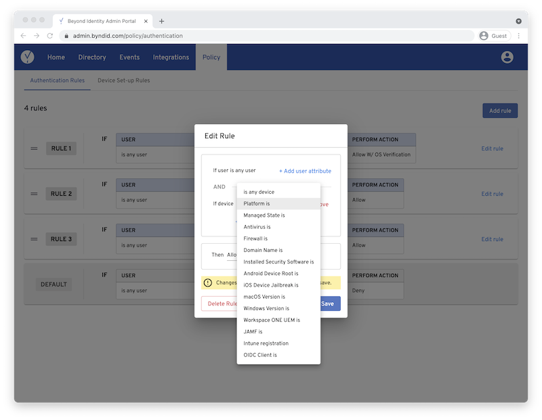Screen dimensions: 542x420
Task: Select 'Domain Name is' option
Action: [x=278, y=250]
